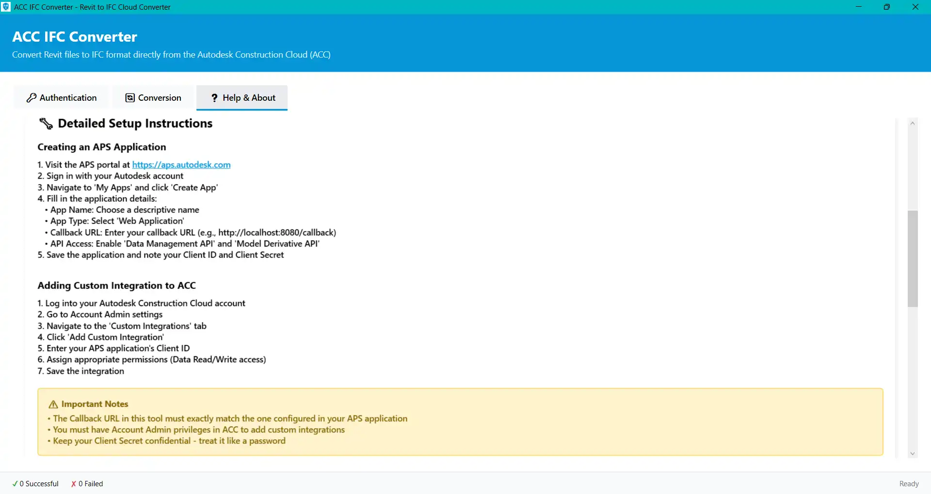The height and width of the screenshot is (494, 931).
Task: Click the app shield icon in title bar
Action: click(x=6, y=7)
